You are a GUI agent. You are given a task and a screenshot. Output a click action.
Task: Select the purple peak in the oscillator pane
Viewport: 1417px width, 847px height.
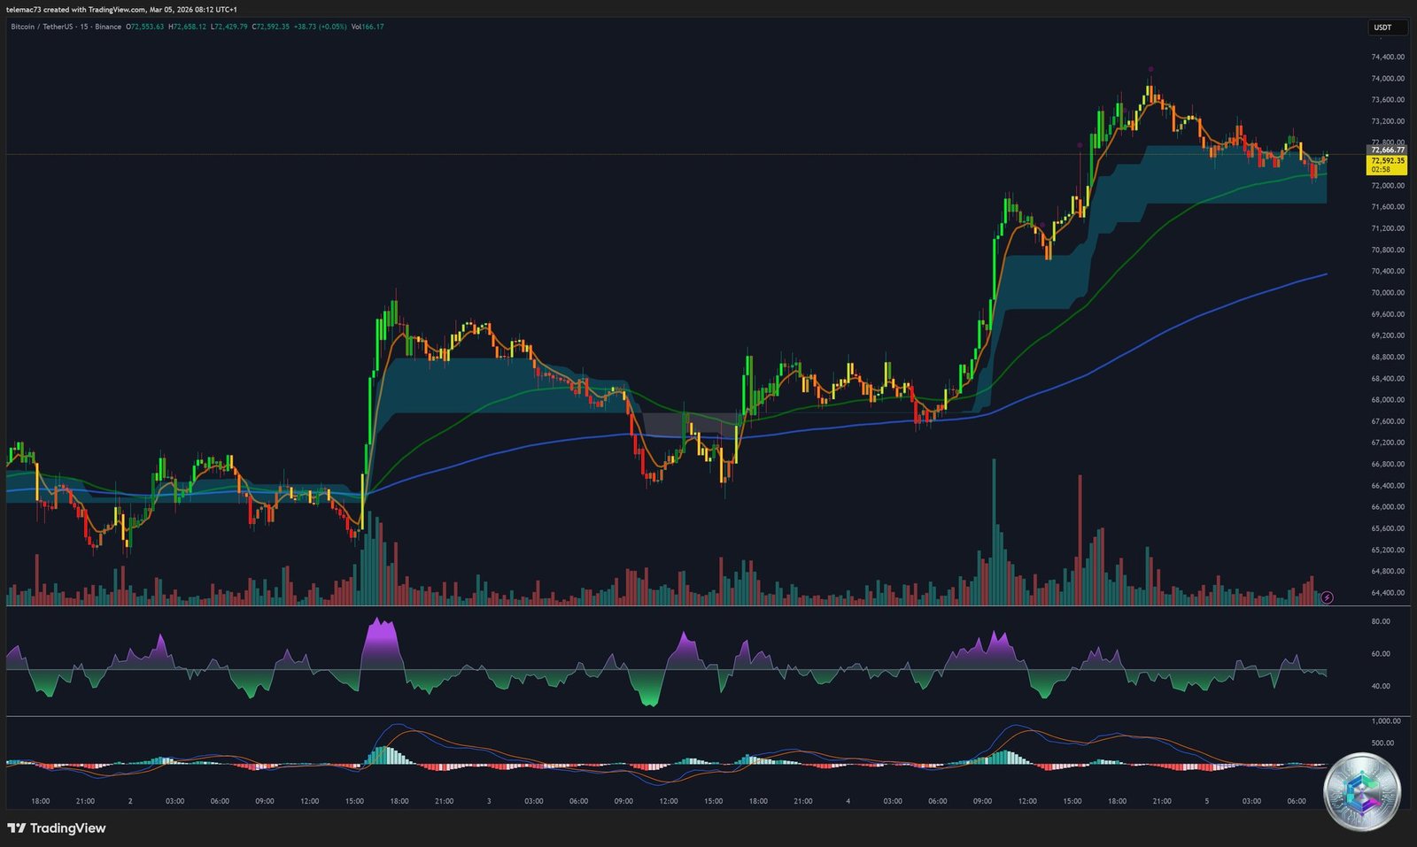click(381, 630)
